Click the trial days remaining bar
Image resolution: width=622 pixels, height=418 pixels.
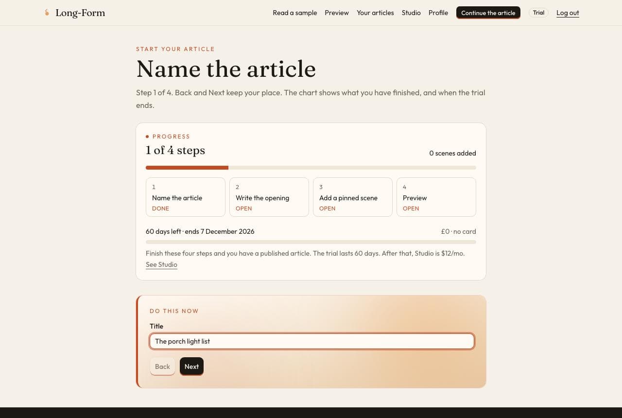(x=311, y=242)
